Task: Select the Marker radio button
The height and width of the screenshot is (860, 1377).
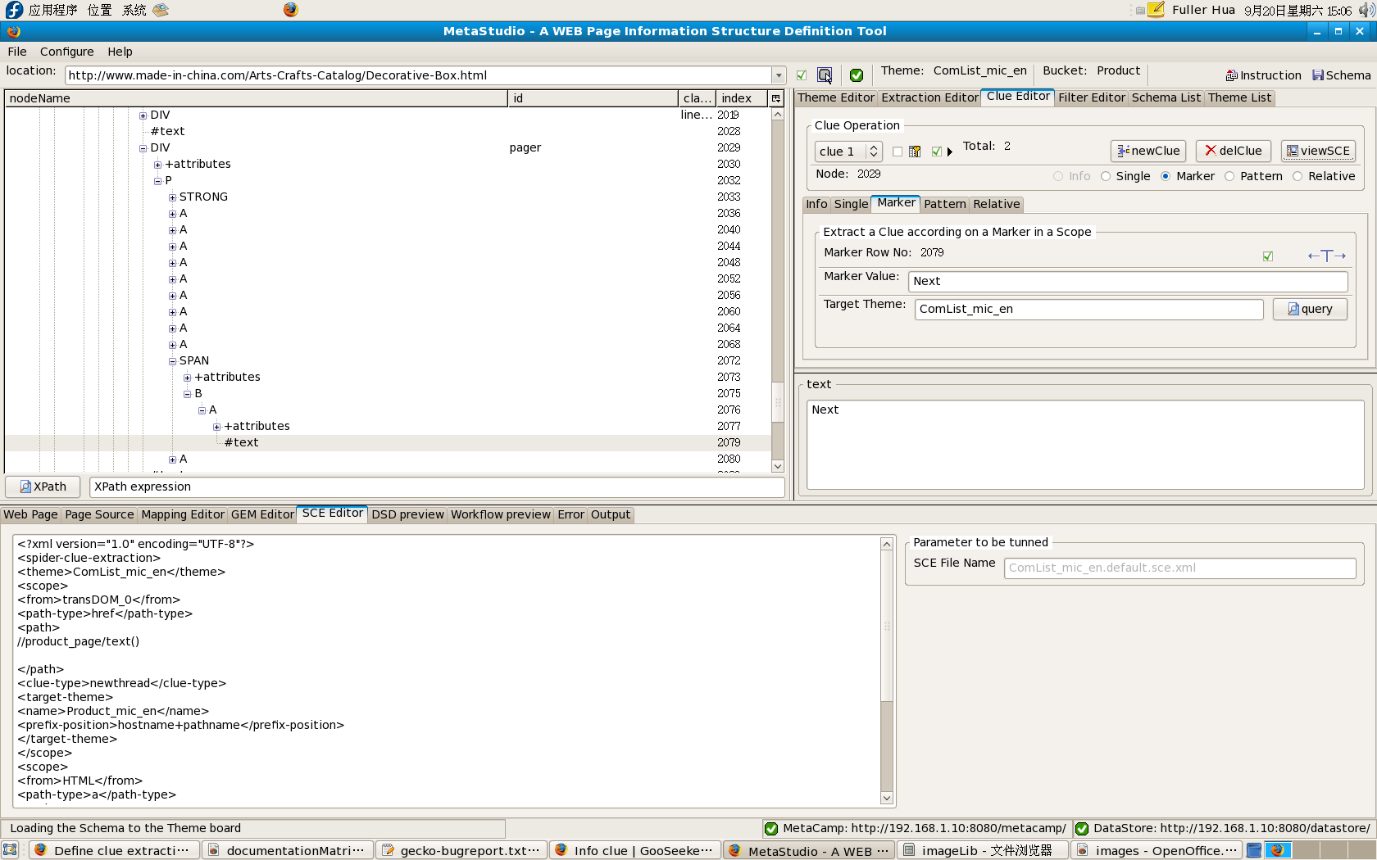Action: 1166,176
